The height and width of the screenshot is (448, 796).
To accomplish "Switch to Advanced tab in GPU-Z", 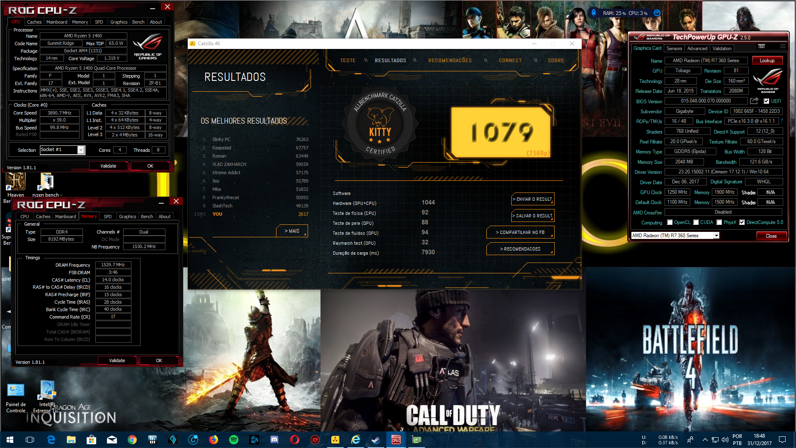I will (x=697, y=49).
